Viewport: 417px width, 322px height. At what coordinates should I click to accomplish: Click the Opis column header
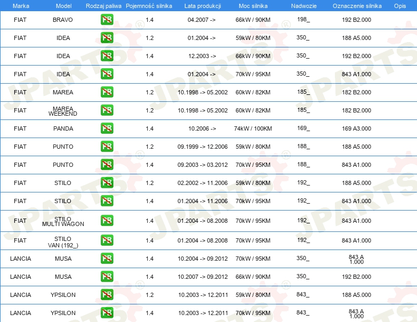tap(400, 6)
